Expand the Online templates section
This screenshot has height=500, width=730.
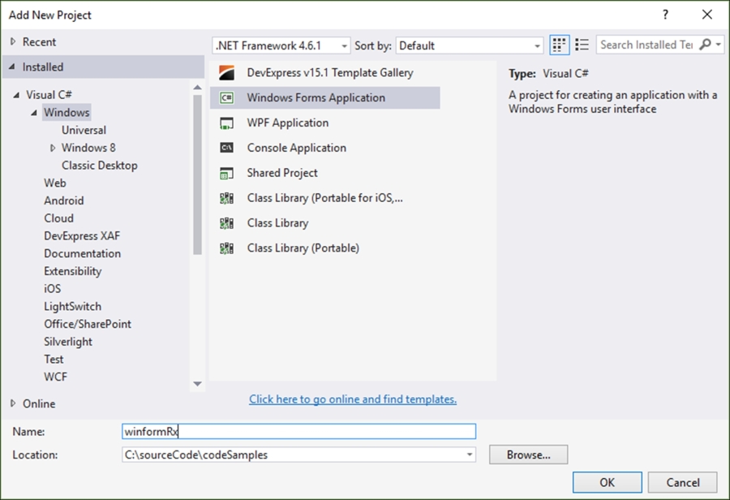[x=13, y=403]
